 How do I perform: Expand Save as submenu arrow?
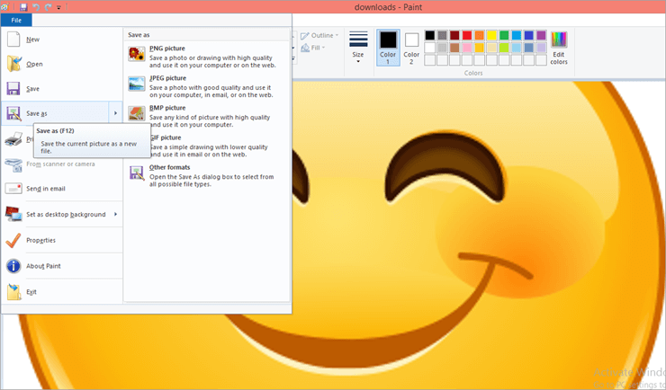(x=115, y=113)
